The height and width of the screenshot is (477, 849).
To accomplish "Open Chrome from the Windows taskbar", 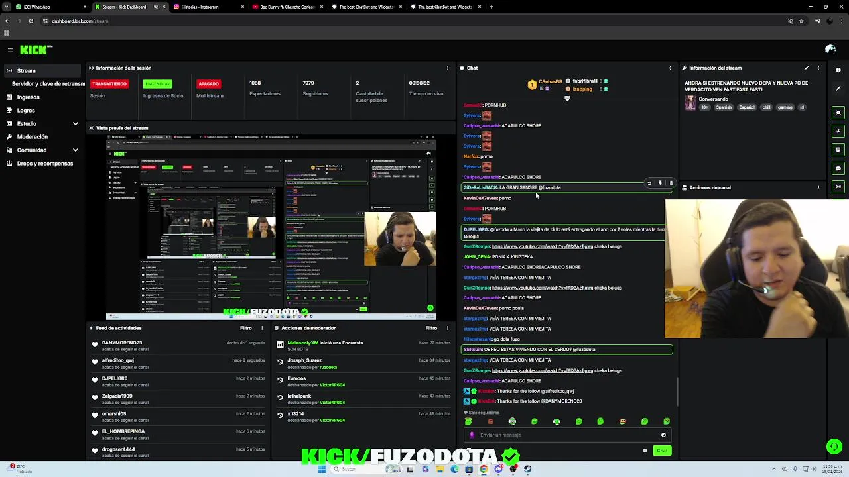I will pos(484,469).
